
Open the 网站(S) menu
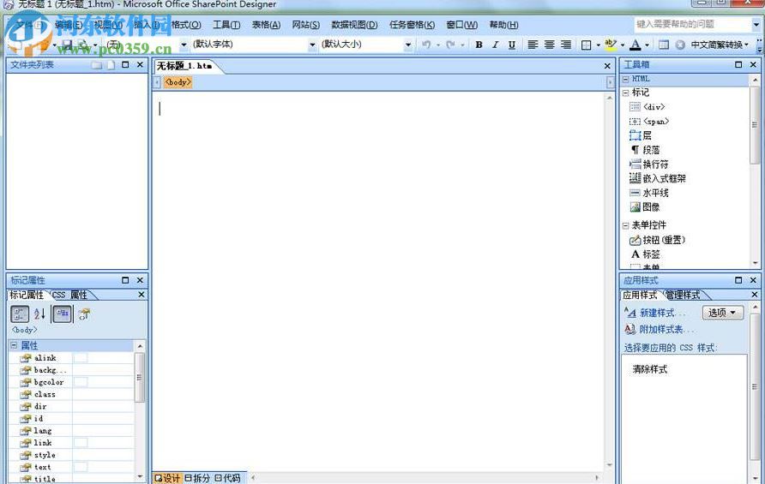[x=306, y=24]
